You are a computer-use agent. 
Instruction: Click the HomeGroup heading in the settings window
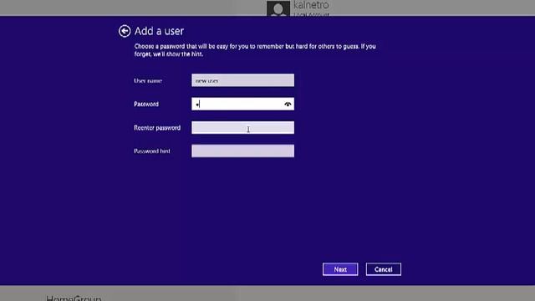pos(74,298)
